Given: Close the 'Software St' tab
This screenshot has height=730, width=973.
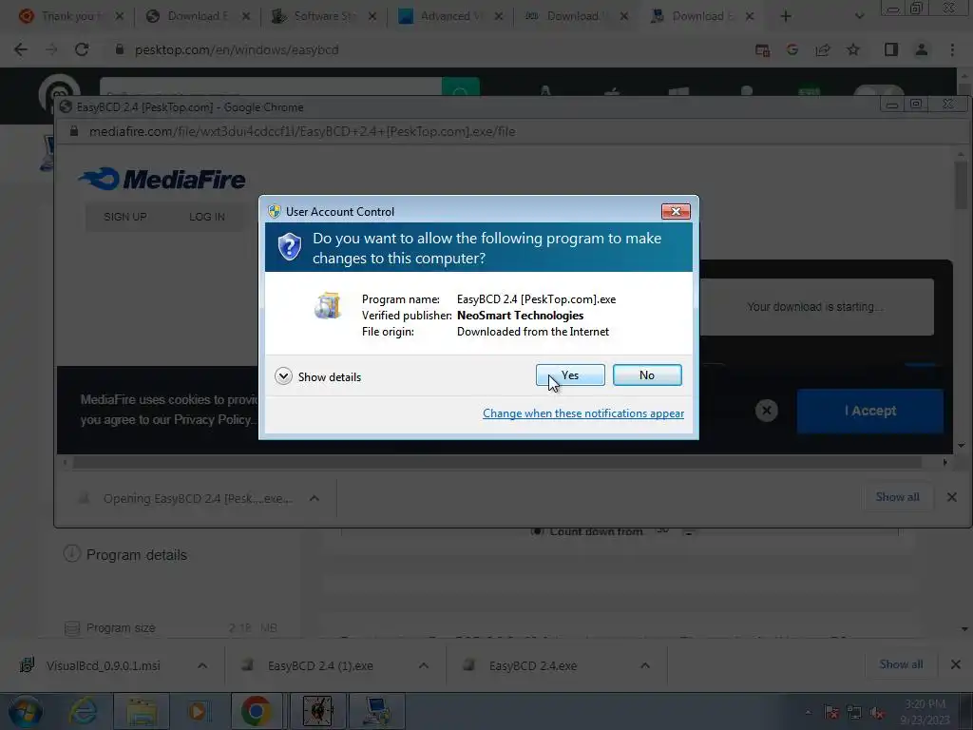Looking at the screenshot, I should tap(372, 16).
